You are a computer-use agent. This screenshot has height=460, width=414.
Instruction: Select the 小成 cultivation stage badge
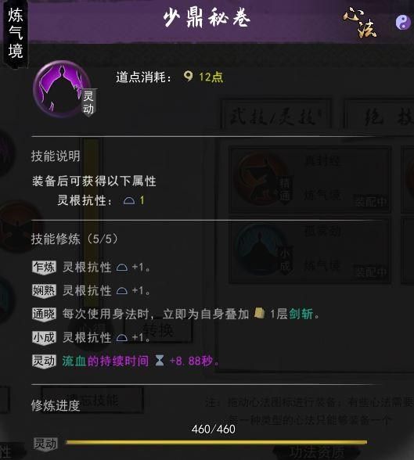click(x=44, y=338)
